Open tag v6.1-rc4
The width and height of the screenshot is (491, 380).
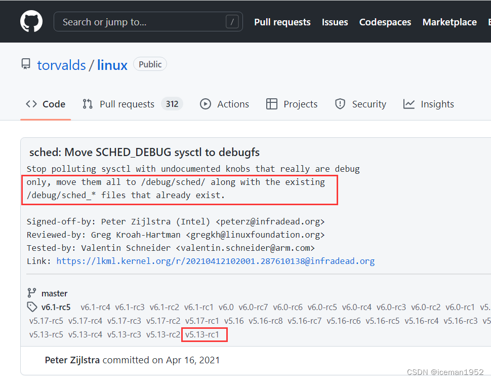pos(96,307)
